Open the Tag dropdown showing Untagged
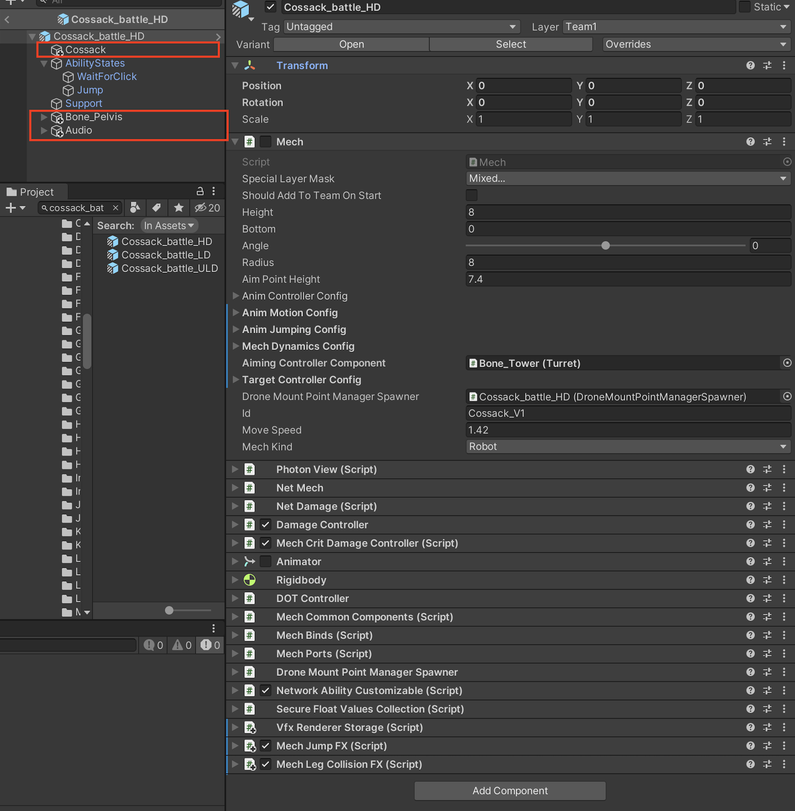 coord(401,27)
